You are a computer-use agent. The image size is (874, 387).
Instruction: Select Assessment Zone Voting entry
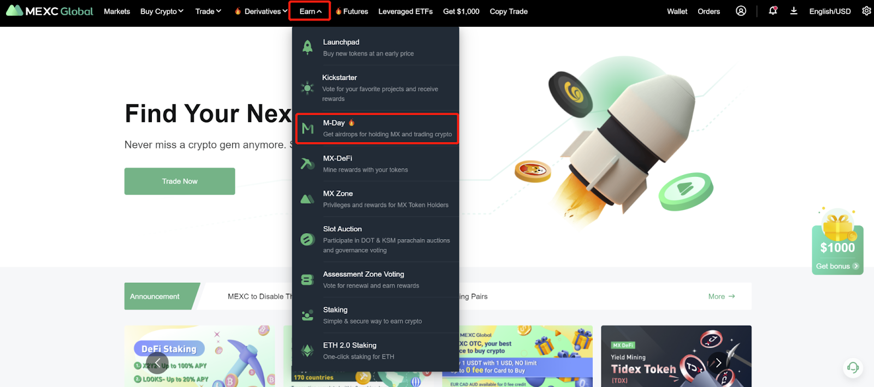click(375, 279)
